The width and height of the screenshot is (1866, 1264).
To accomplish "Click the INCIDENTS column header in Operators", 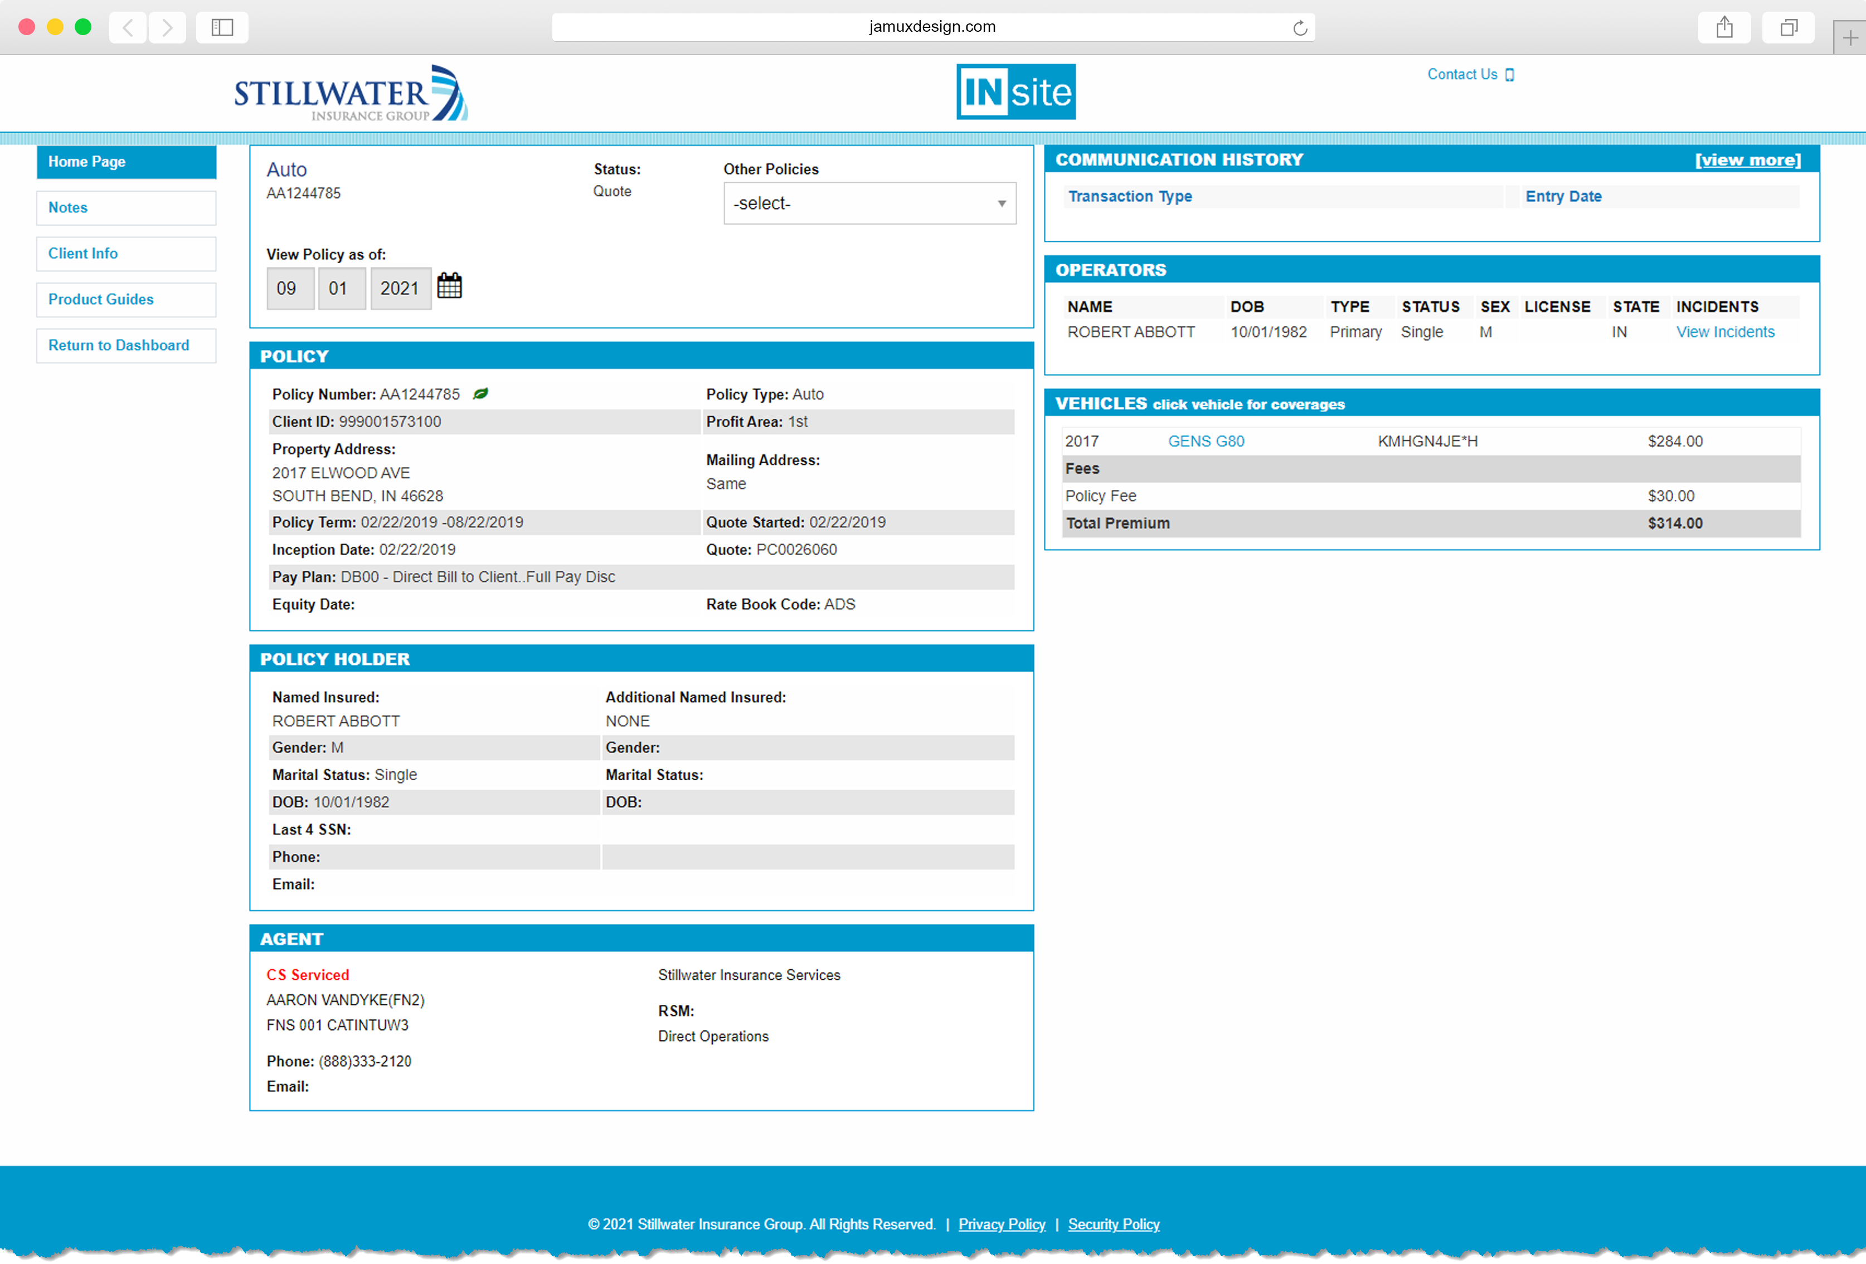I will click(x=1717, y=307).
